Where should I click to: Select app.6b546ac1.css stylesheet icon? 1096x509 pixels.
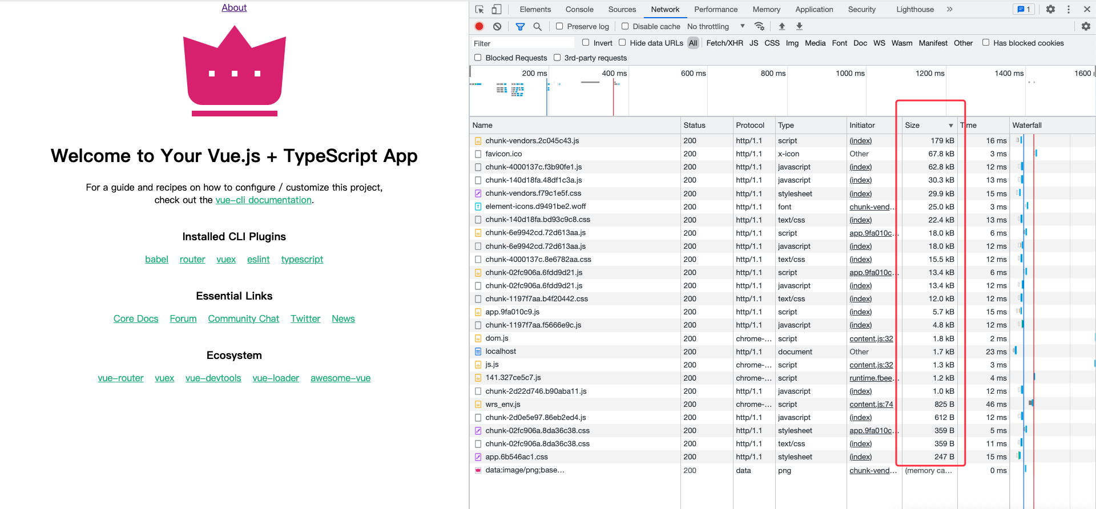tap(478, 457)
